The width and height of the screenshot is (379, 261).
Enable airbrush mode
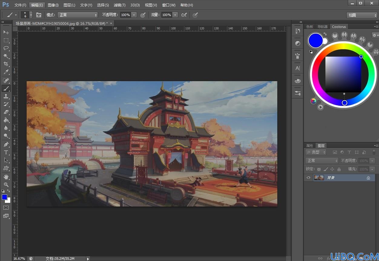pos(184,15)
